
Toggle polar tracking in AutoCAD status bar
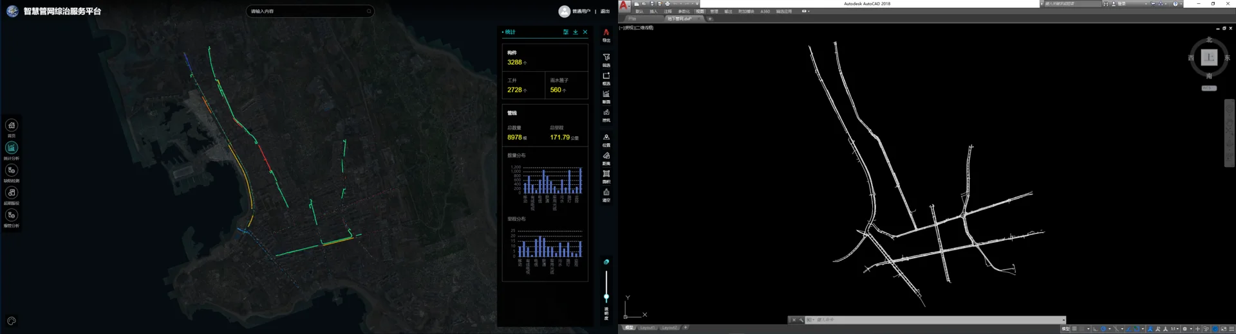[1103, 329]
